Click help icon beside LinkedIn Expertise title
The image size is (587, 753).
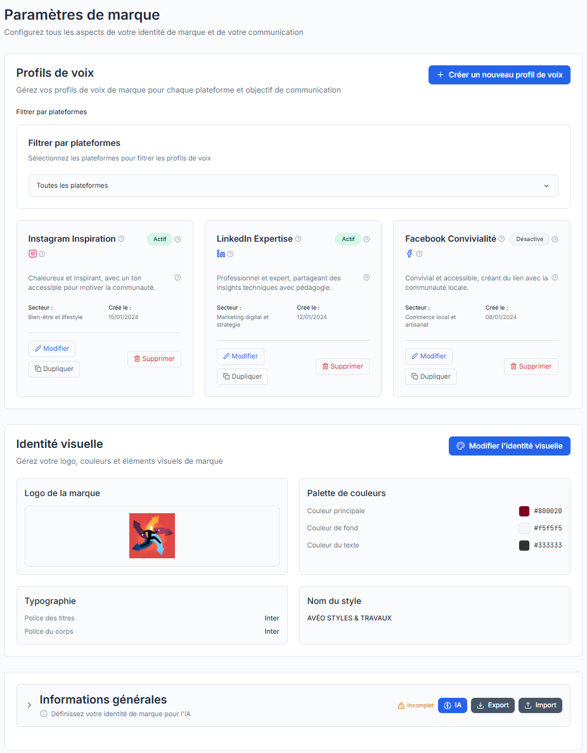click(298, 239)
